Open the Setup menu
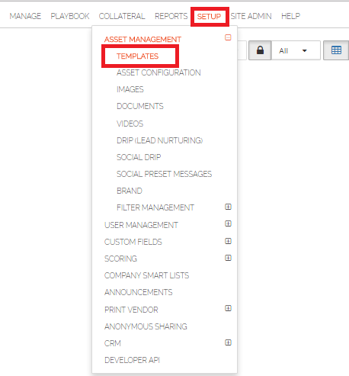 (210, 17)
